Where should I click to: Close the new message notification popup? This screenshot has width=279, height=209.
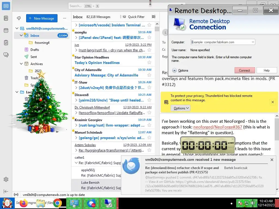(x=272, y=160)
